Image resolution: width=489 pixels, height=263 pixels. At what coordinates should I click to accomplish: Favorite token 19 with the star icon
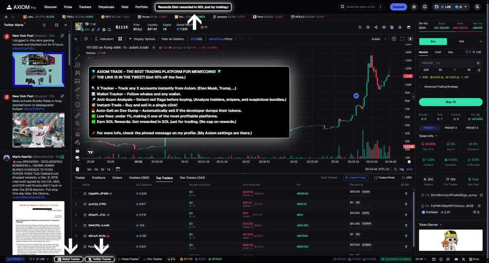(x=400, y=27)
